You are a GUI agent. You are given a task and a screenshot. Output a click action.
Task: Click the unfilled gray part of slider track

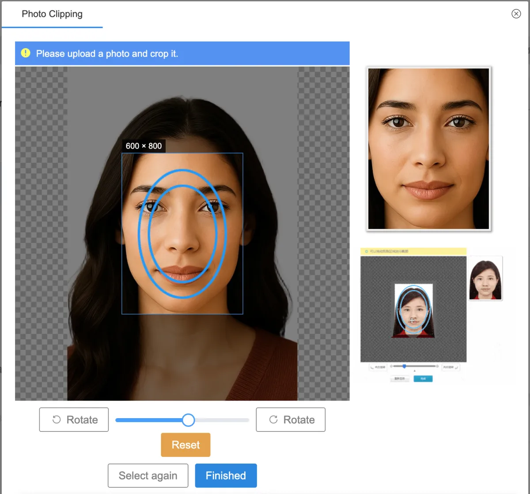click(222, 420)
